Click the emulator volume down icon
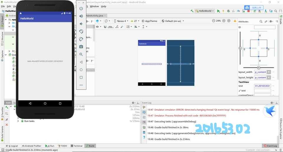This screenshot has height=152, width=283. click(x=81, y=24)
